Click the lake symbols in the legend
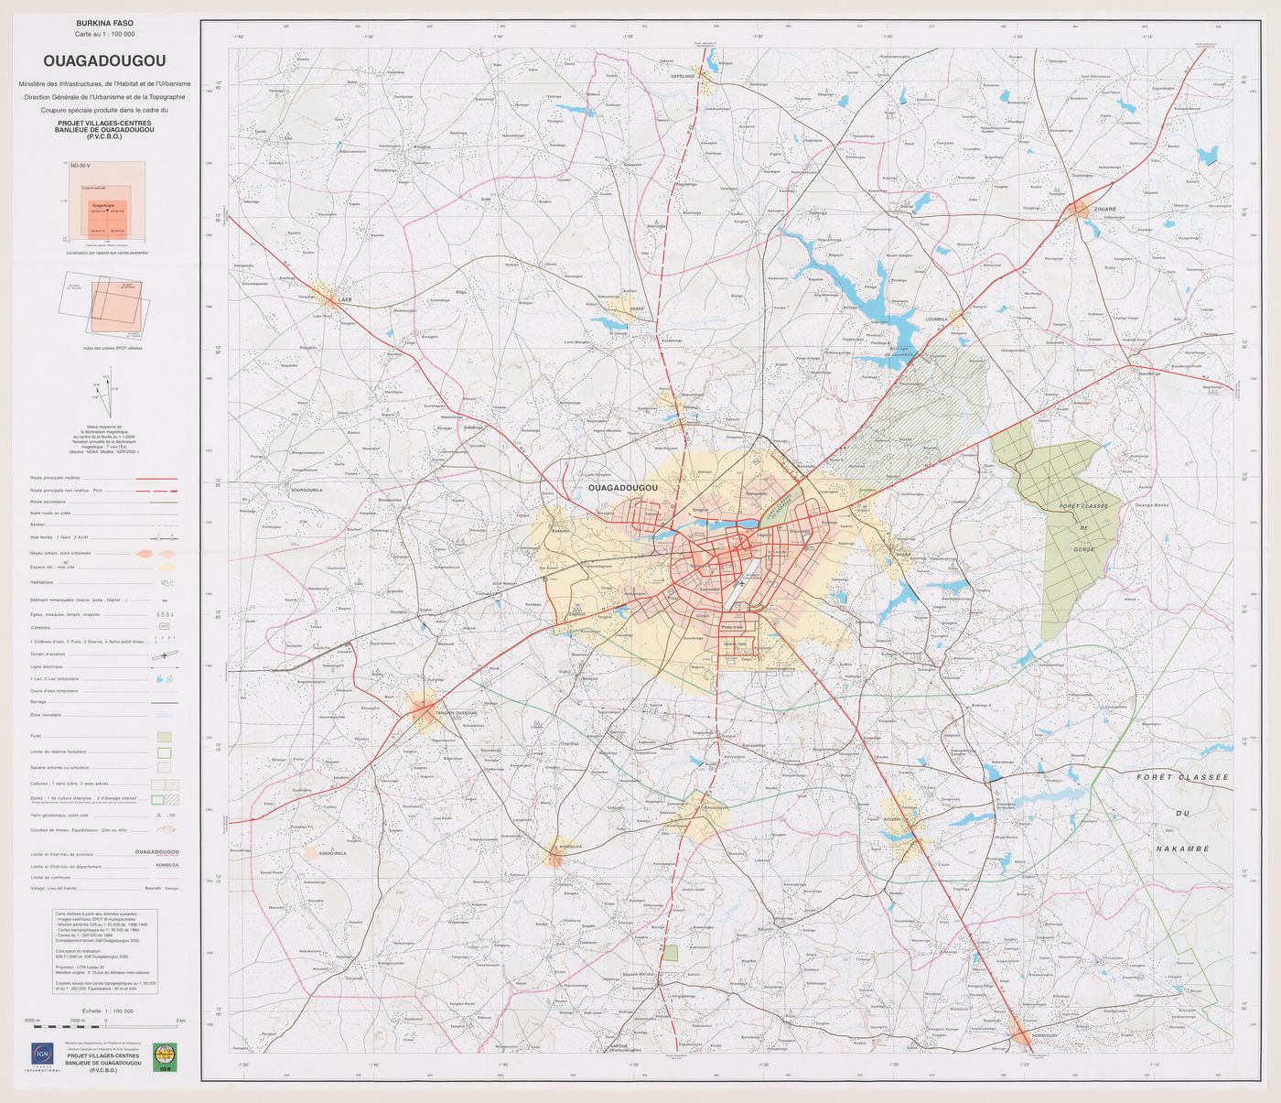 [165, 678]
